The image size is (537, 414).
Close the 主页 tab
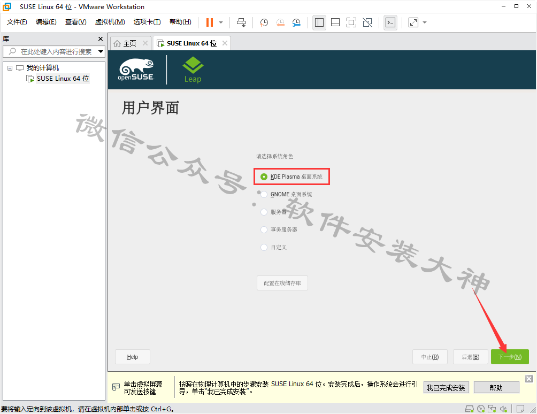[x=145, y=43]
